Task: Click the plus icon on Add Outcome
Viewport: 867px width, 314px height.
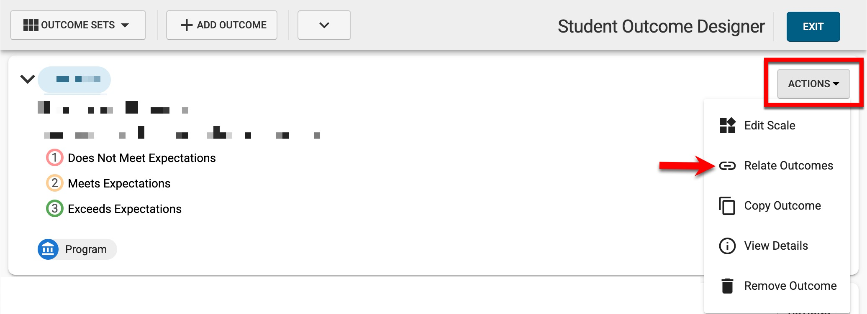Action: (186, 25)
